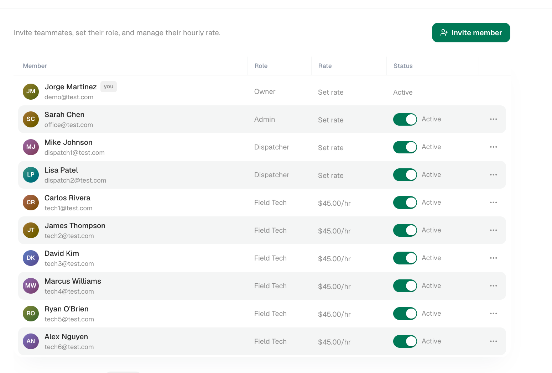This screenshot has height=373, width=552.
Task: Open more options for Carlos Rivera
Action: pyautogui.click(x=493, y=203)
